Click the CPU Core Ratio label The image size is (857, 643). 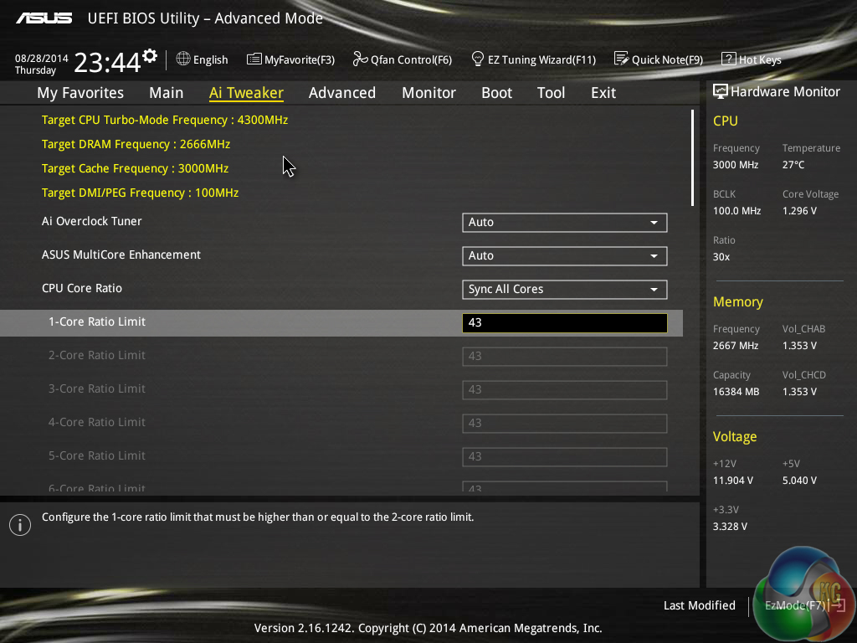tap(82, 288)
